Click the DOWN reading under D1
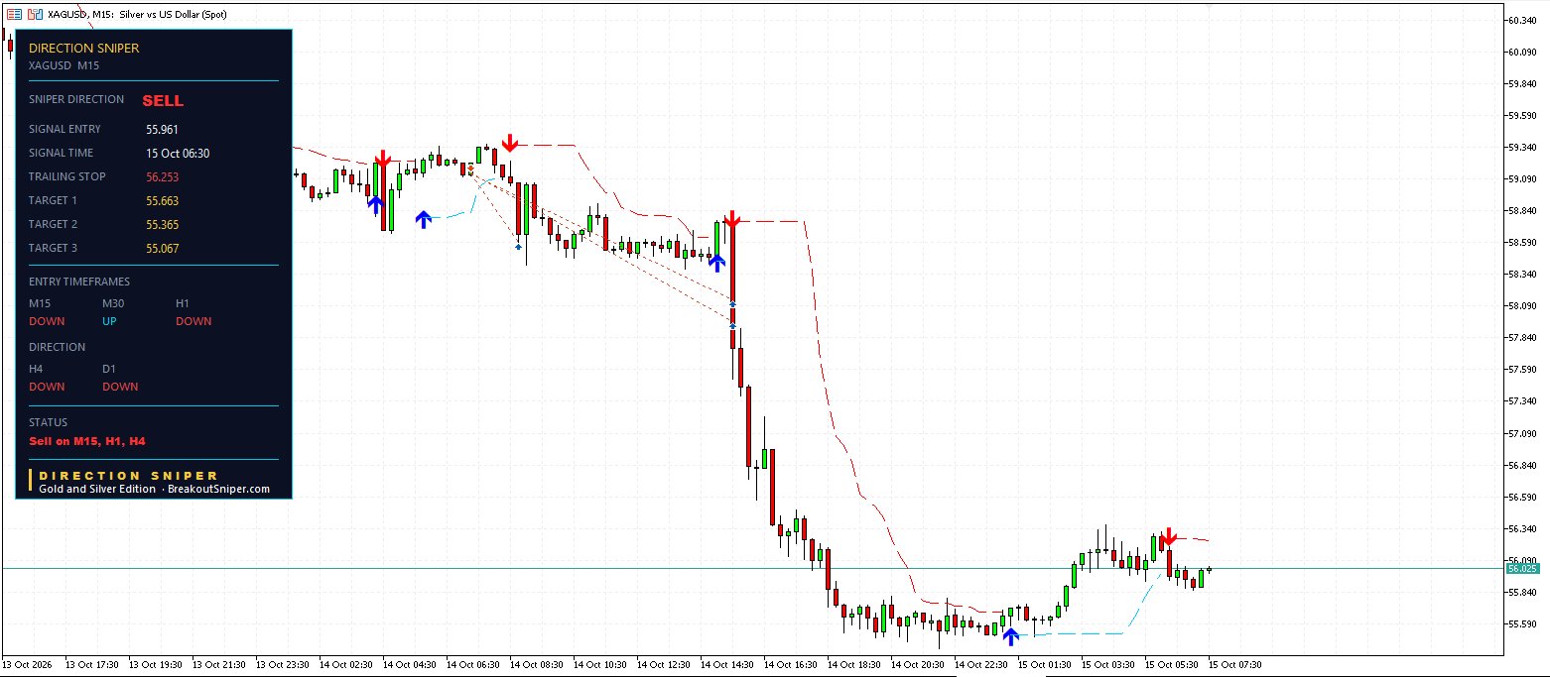This screenshot has height=677, width=1550. (x=120, y=387)
